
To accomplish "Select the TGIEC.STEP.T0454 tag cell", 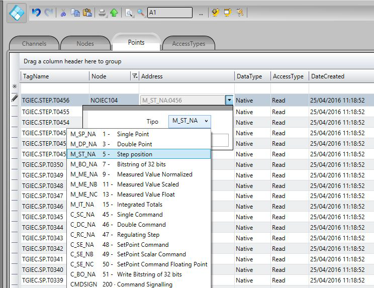I will 51,122.
